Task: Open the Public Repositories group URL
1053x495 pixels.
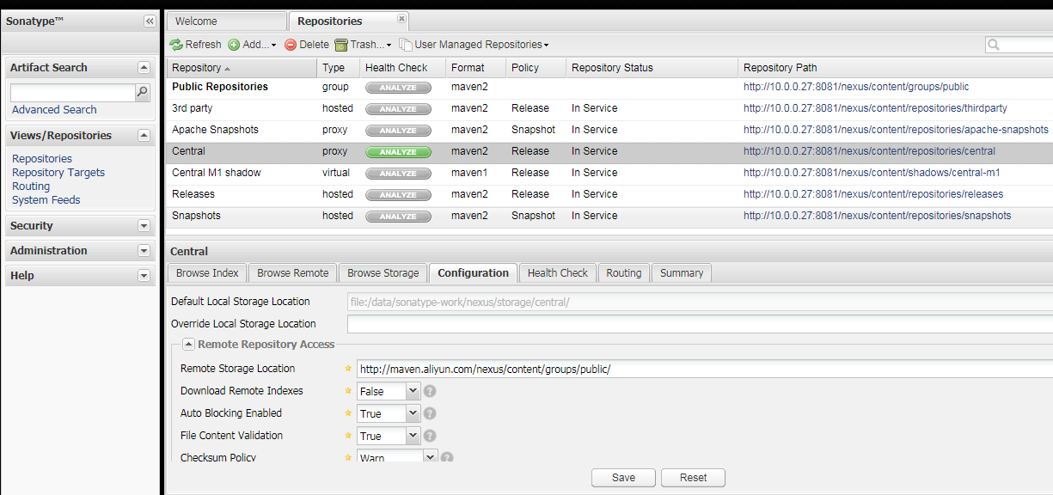Action: click(x=856, y=87)
